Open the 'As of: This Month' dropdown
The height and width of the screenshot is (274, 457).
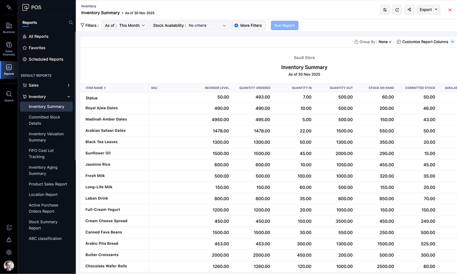[x=125, y=25]
